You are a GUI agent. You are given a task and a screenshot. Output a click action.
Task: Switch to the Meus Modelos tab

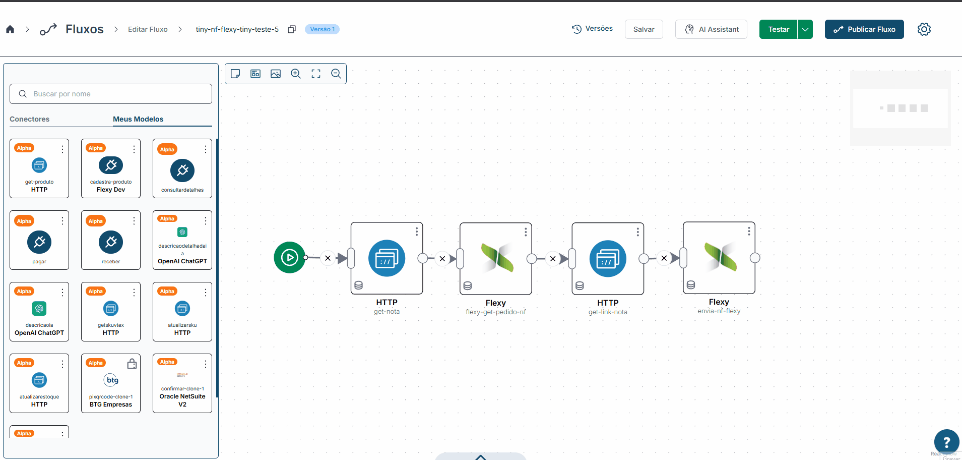click(138, 119)
